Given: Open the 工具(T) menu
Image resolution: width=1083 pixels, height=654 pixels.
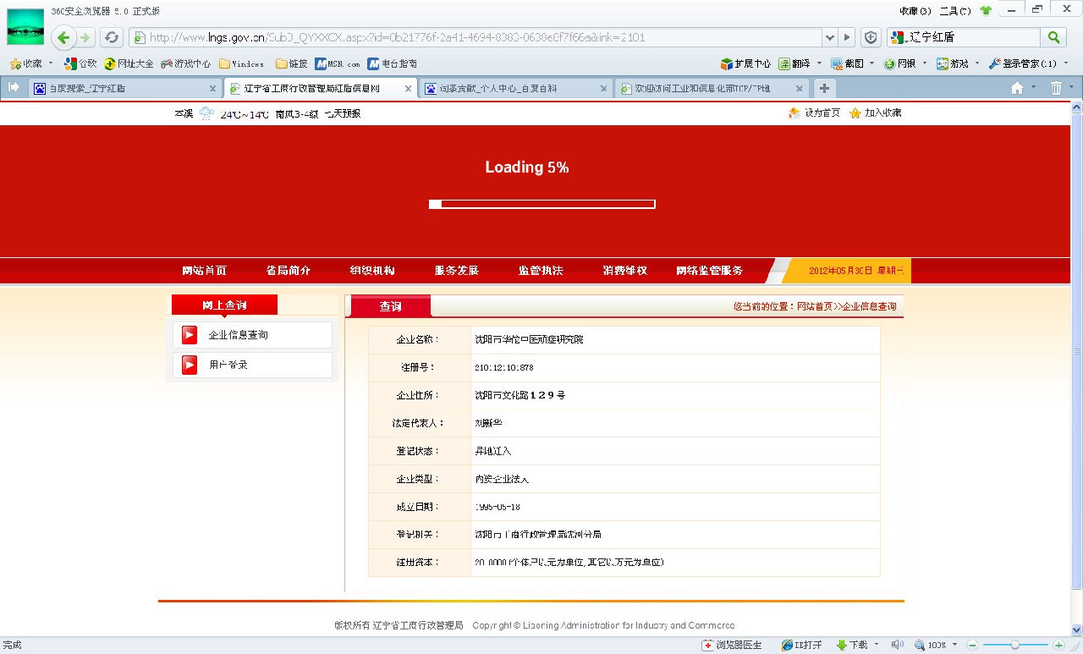Looking at the screenshot, I should point(954,11).
